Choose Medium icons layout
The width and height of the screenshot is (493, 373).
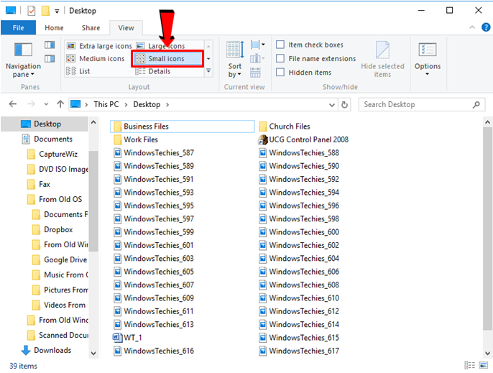click(x=96, y=58)
